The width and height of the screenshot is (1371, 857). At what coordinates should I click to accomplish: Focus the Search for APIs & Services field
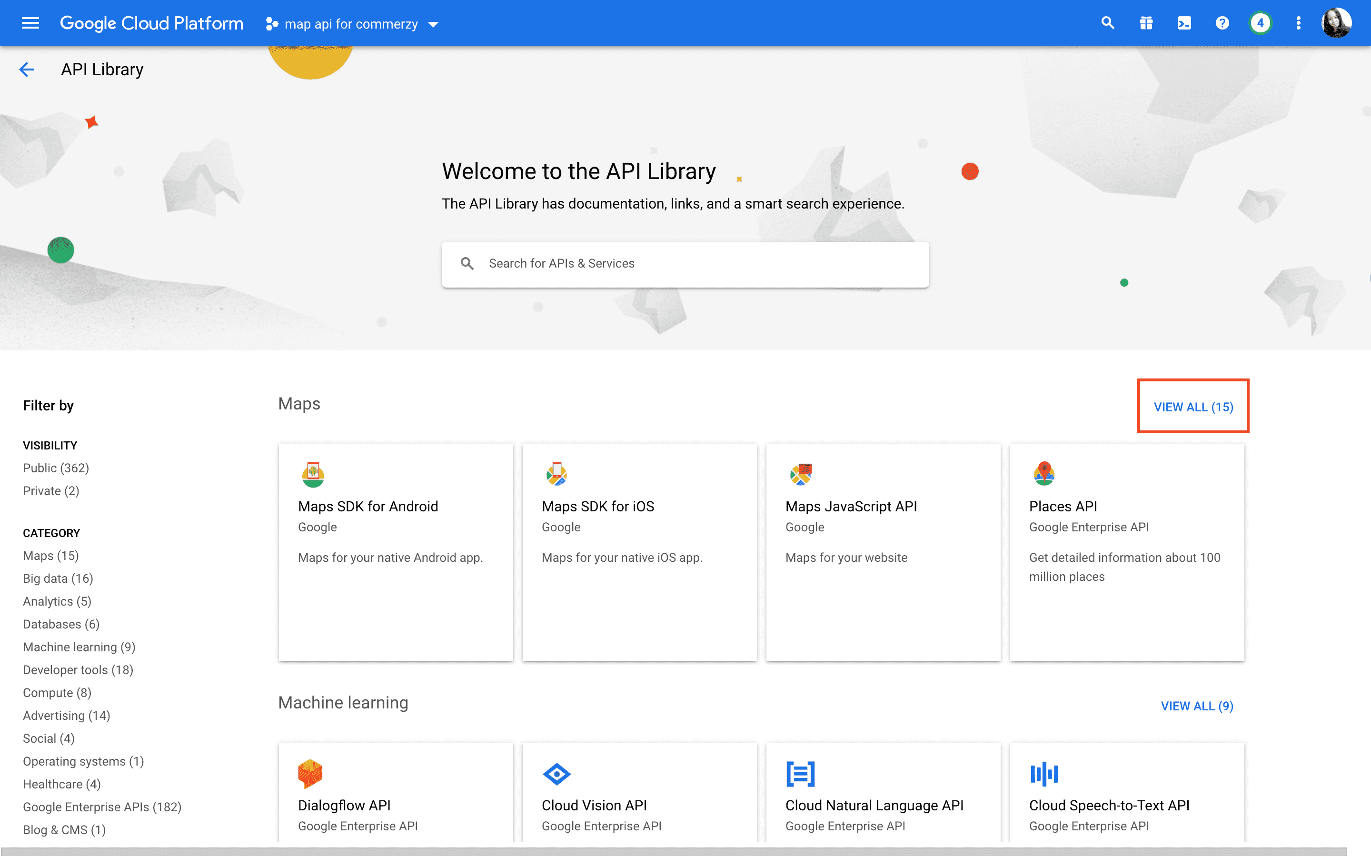click(685, 264)
